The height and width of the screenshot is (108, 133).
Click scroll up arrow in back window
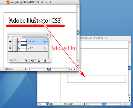tap(129, 97)
